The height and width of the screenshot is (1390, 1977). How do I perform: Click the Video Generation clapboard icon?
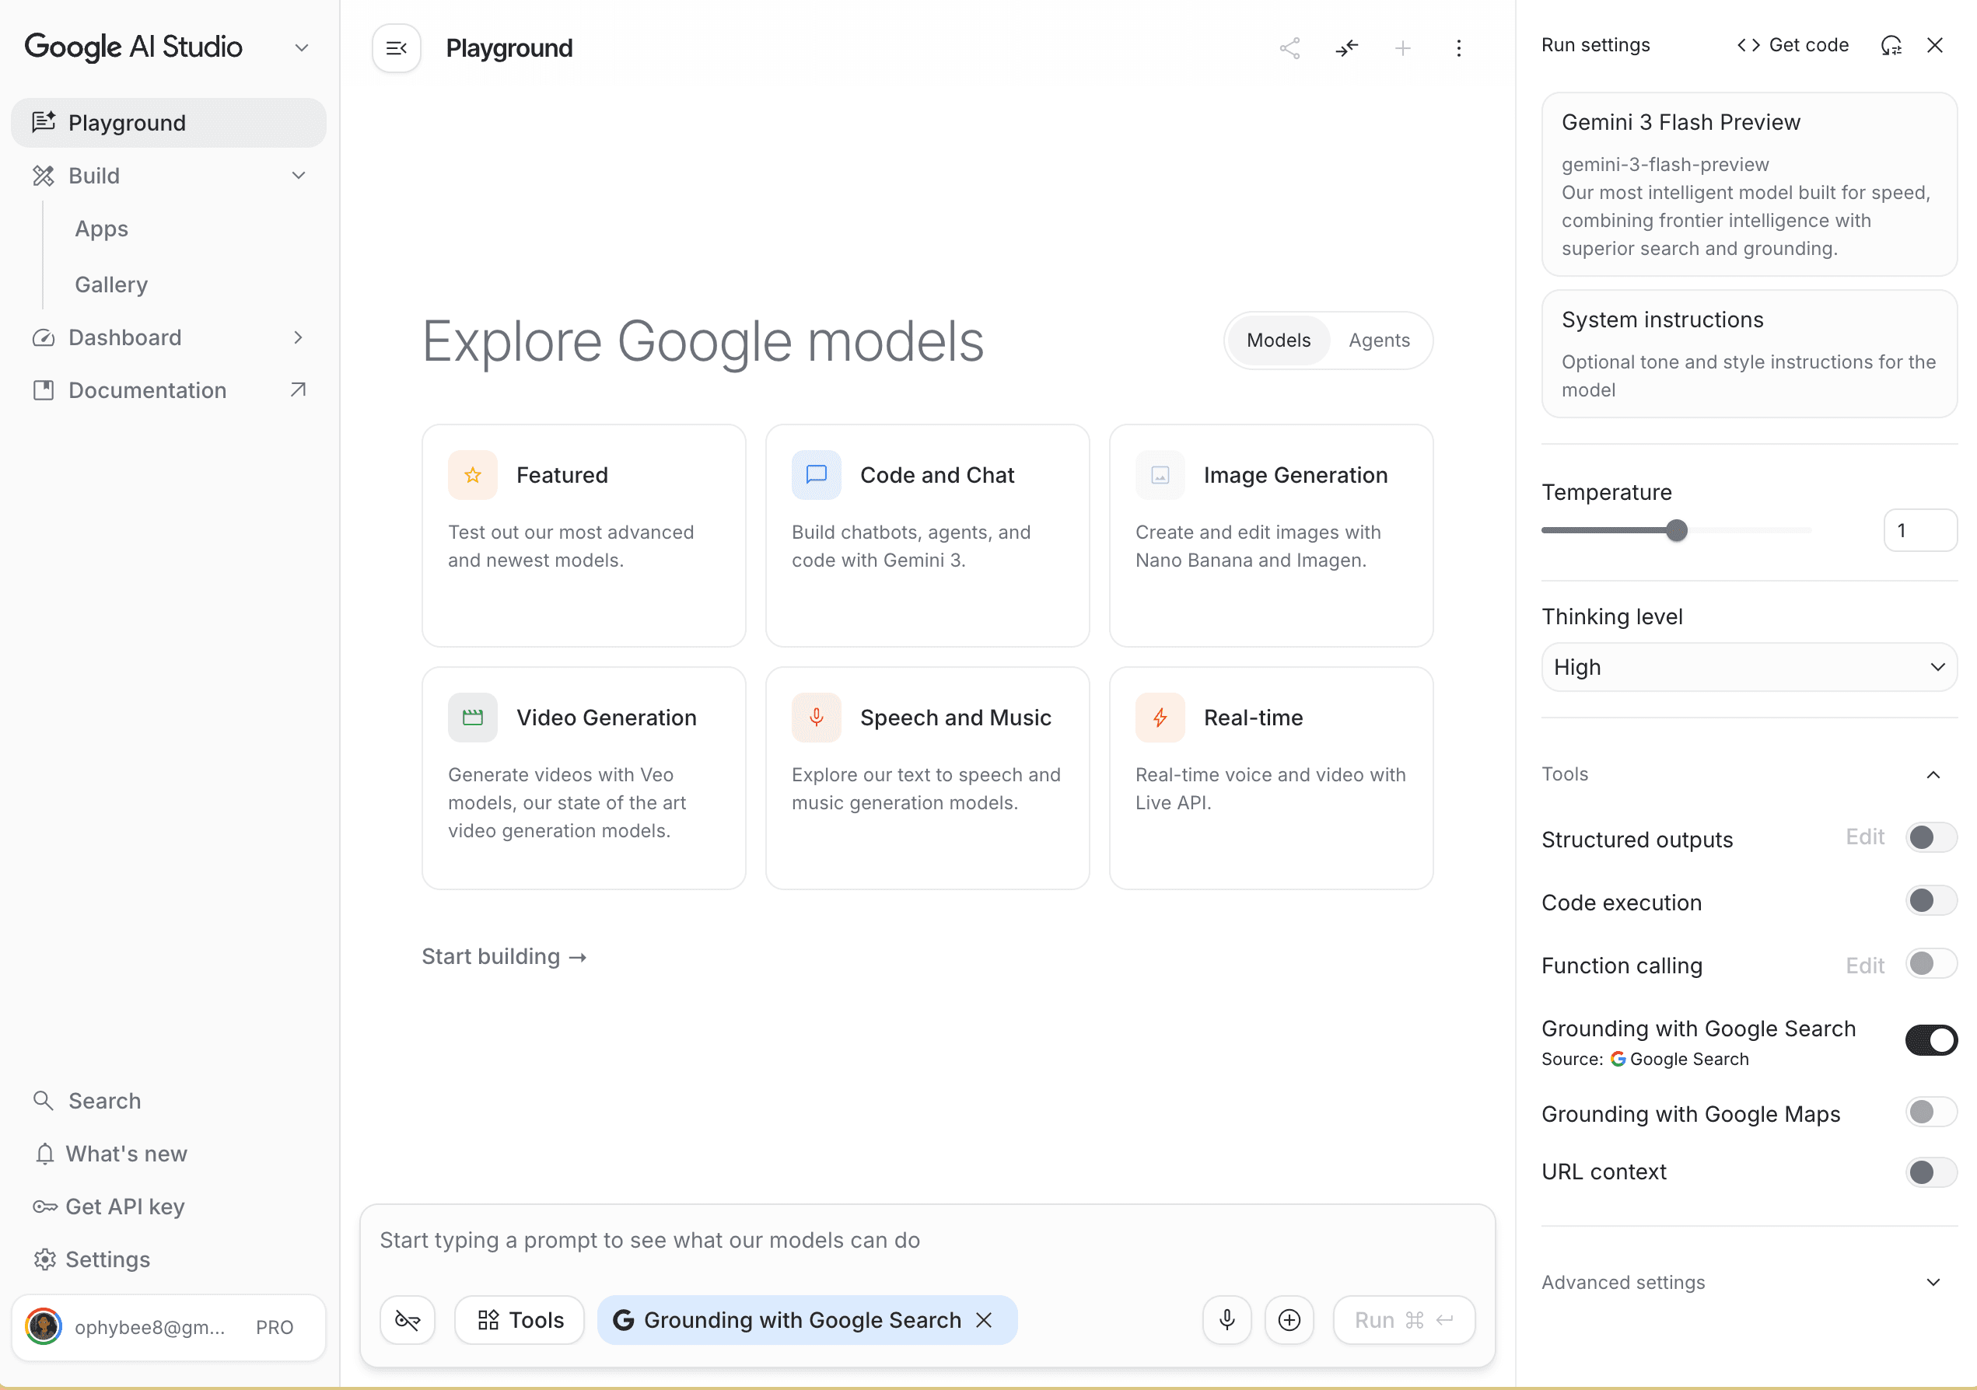click(473, 718)
